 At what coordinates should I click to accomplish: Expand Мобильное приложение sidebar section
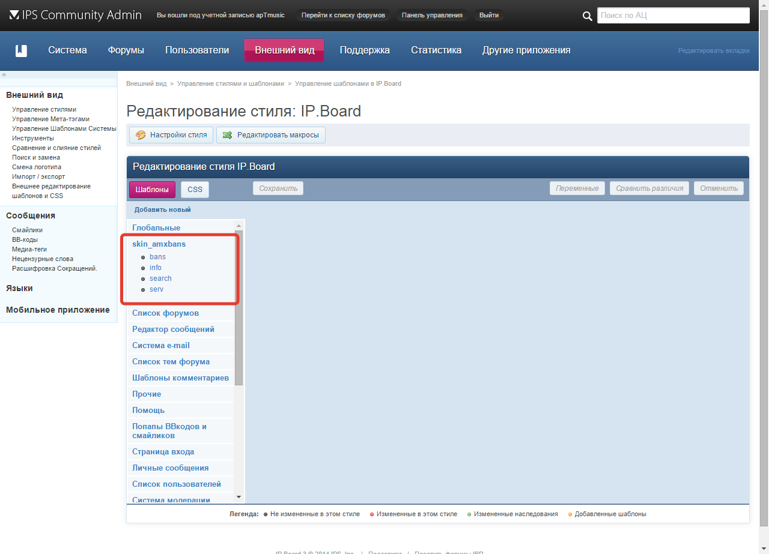[58, 310]
